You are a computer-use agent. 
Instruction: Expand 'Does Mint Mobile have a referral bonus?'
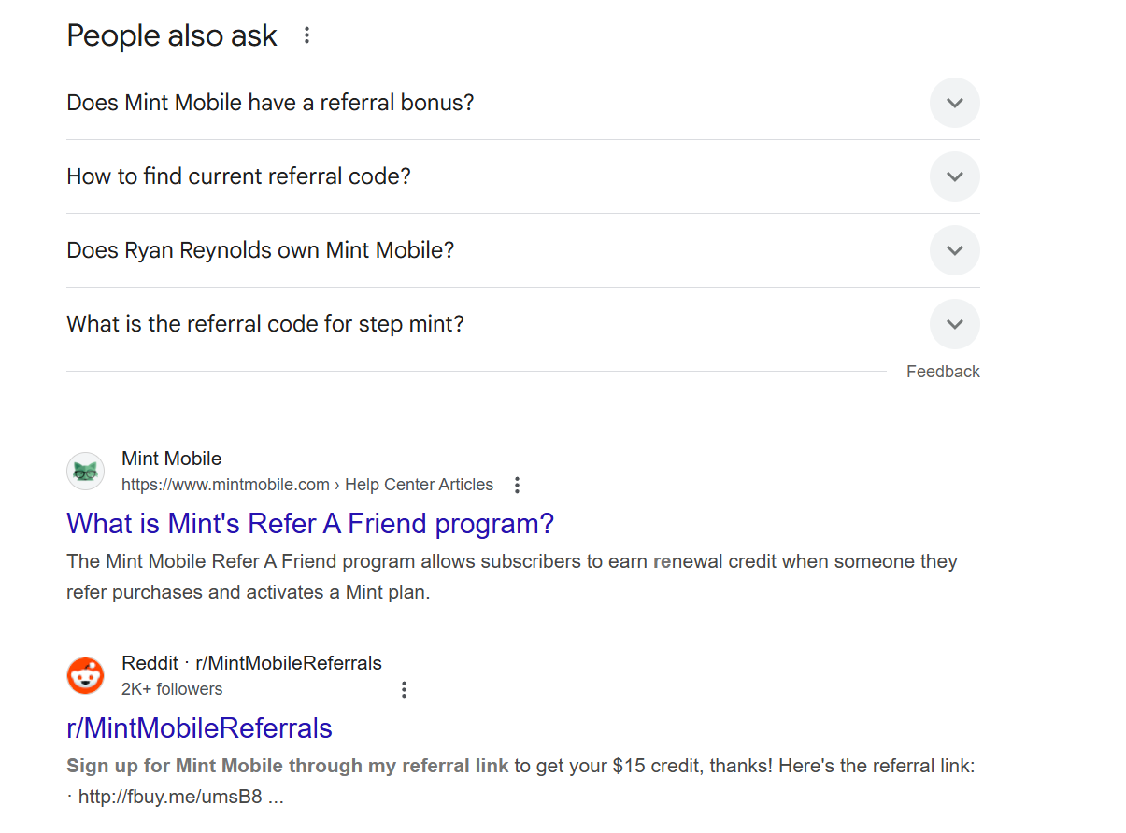click(954, 103)
